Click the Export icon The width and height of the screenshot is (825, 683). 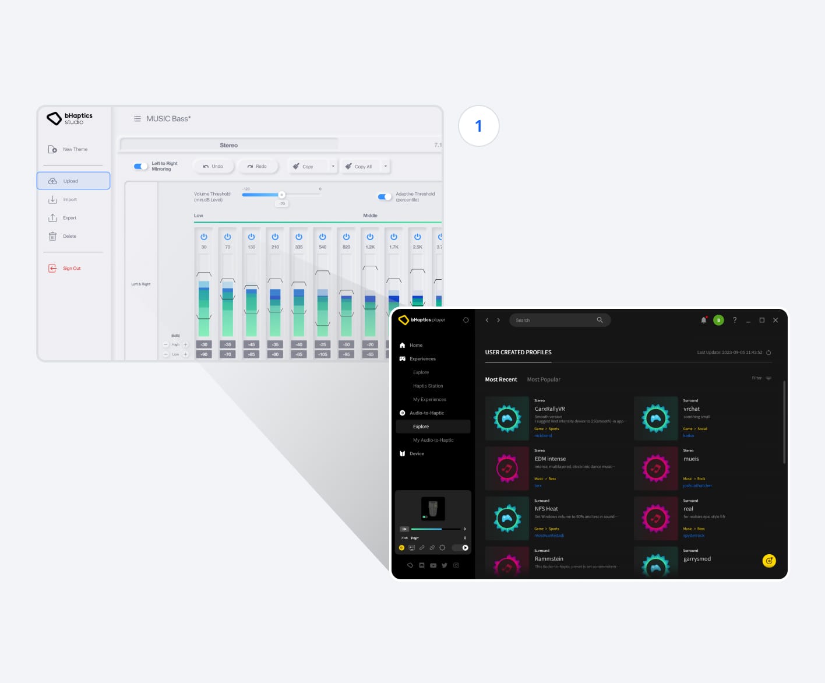(52, 217)
